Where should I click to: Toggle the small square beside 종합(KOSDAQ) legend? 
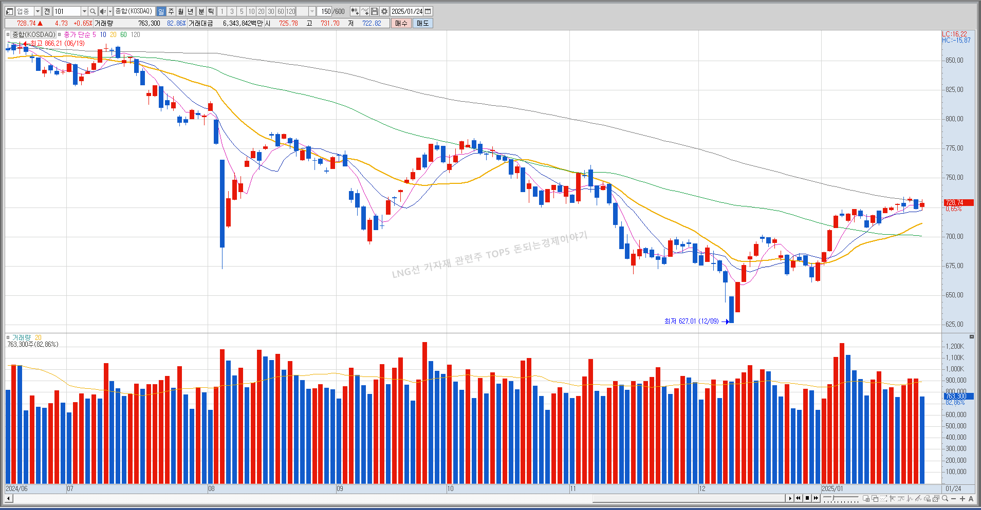[8, 34]
